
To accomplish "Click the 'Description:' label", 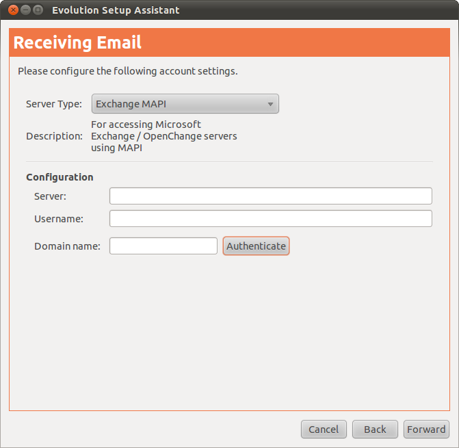I will click(54, 136).
